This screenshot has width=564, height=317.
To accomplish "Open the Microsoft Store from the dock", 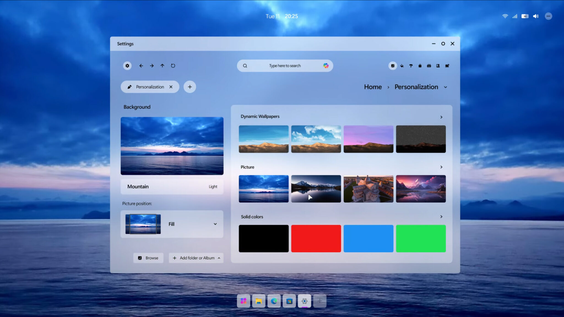I will [x=289, y=301].
